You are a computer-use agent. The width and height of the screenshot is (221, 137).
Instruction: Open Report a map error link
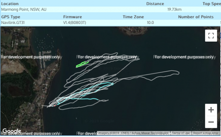click(x=206, y=133)
